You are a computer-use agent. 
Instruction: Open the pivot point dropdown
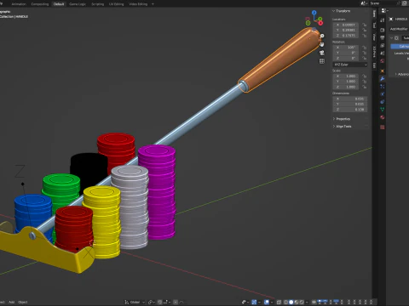[x=152, y=302]
